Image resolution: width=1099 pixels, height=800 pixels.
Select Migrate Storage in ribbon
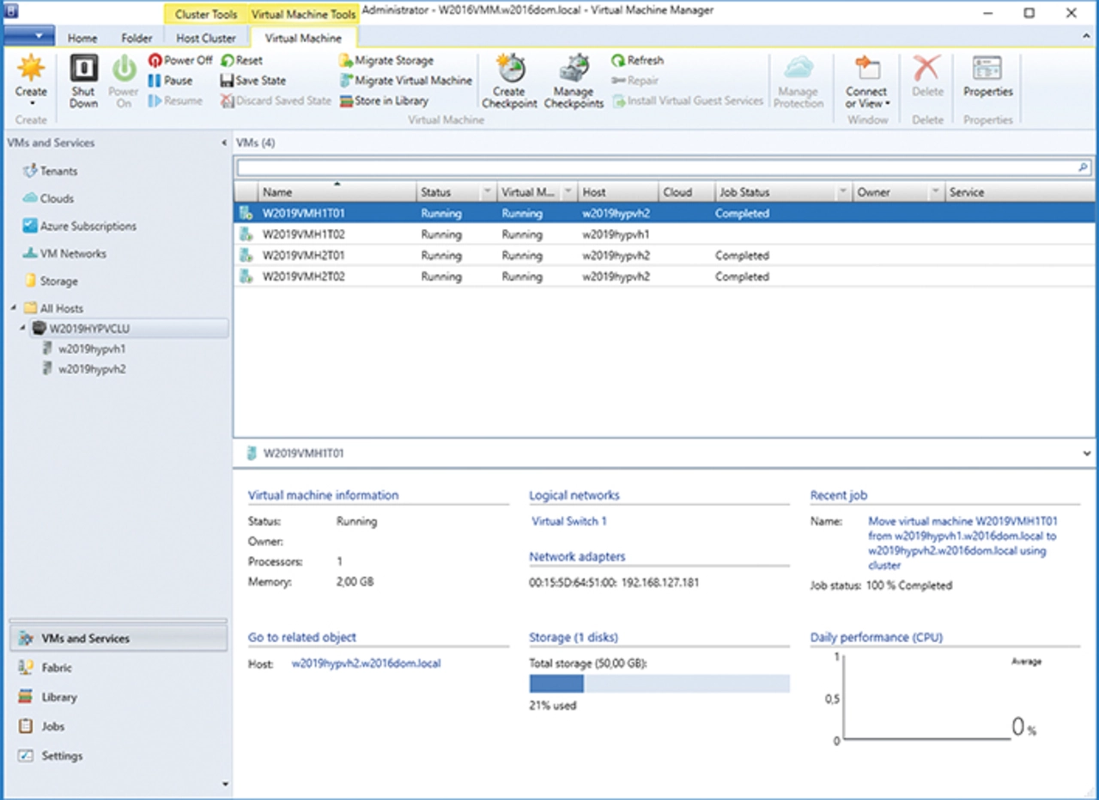coord(386,61)
